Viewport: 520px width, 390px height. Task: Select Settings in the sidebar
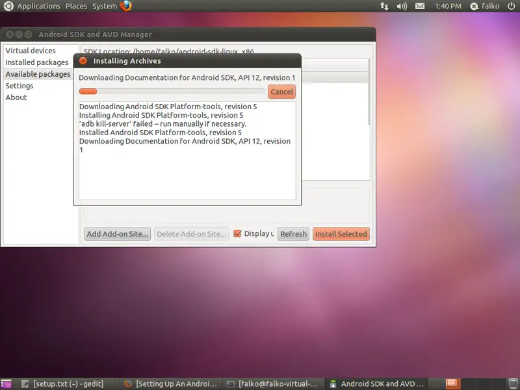click(19, 86)
